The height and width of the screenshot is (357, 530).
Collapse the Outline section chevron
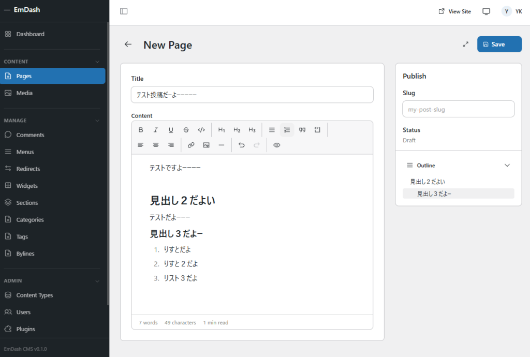pos(507,166)
